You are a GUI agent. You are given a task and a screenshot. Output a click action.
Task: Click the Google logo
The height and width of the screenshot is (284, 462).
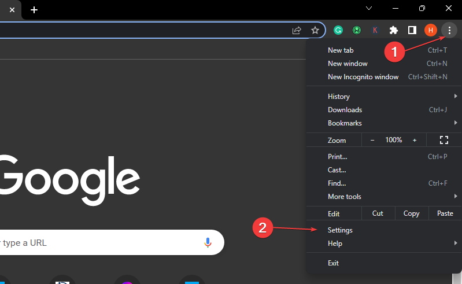(70, 180)
